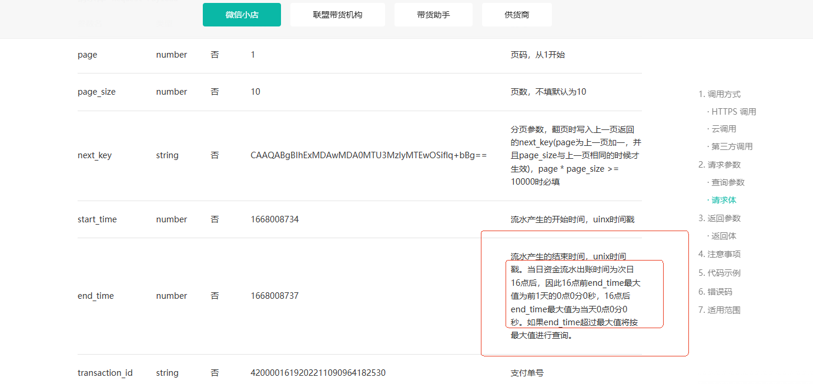
Task: Jump to 6. 错误码 section
Action: [x=715, y=292]
